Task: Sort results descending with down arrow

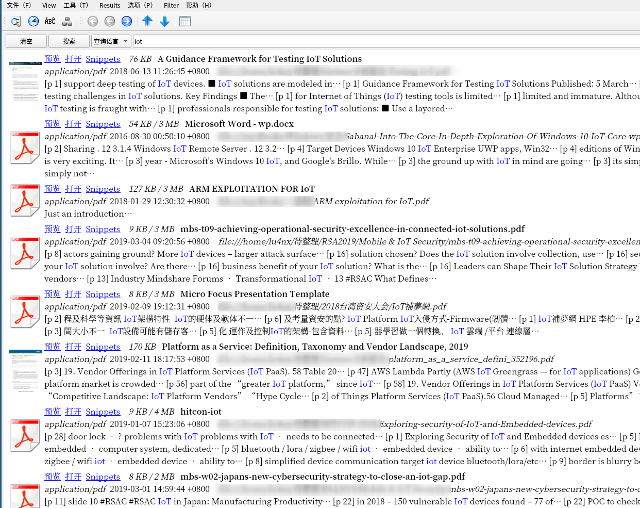Action: coord(165,21)
